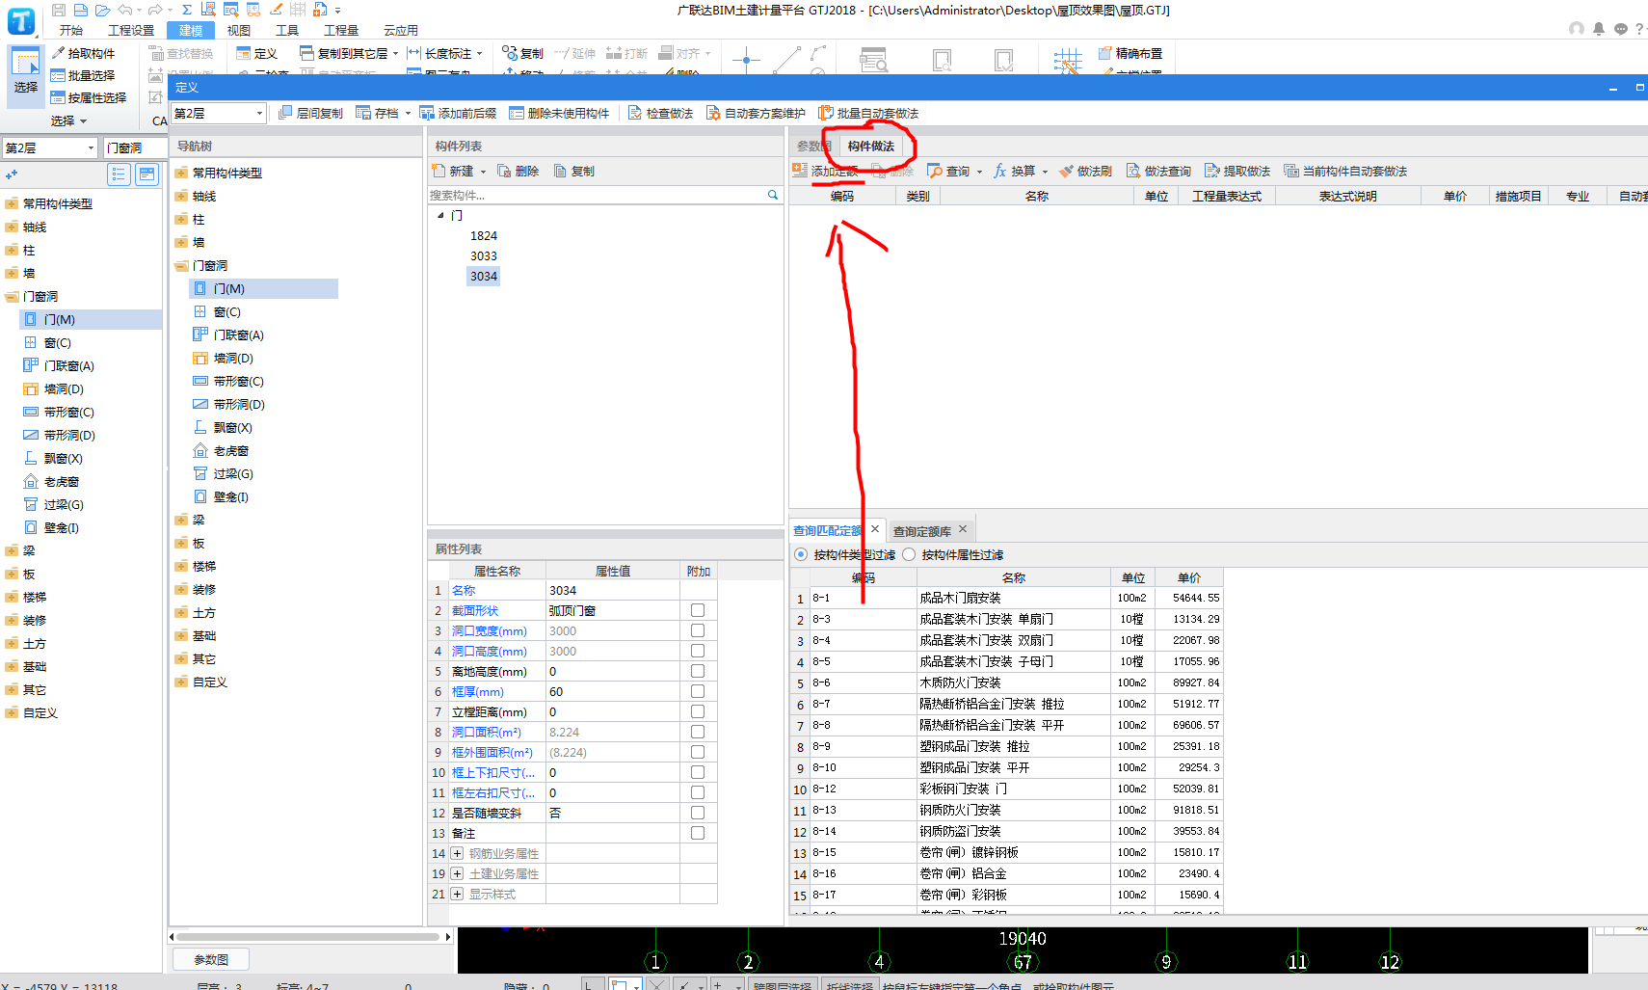Image resolution: width=1648 pixels, height=990 pixels.
Task: Click the Undo arrow icon
Action: click(124, 10)
